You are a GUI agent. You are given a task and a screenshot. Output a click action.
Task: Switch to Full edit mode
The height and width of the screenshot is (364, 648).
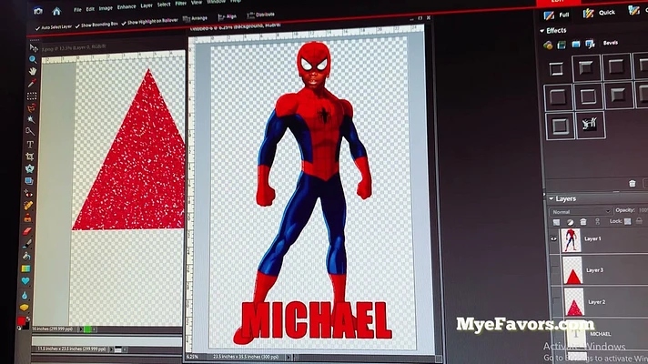pyautogui.click(x=557, y=15)
